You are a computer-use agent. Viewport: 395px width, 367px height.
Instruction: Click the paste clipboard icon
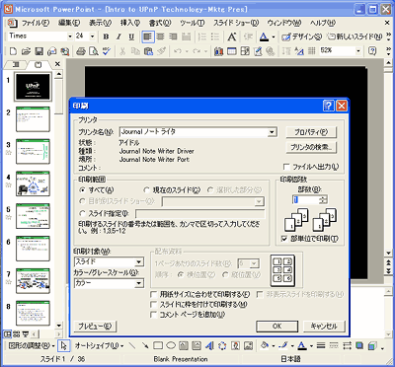(x=148, y=51)
